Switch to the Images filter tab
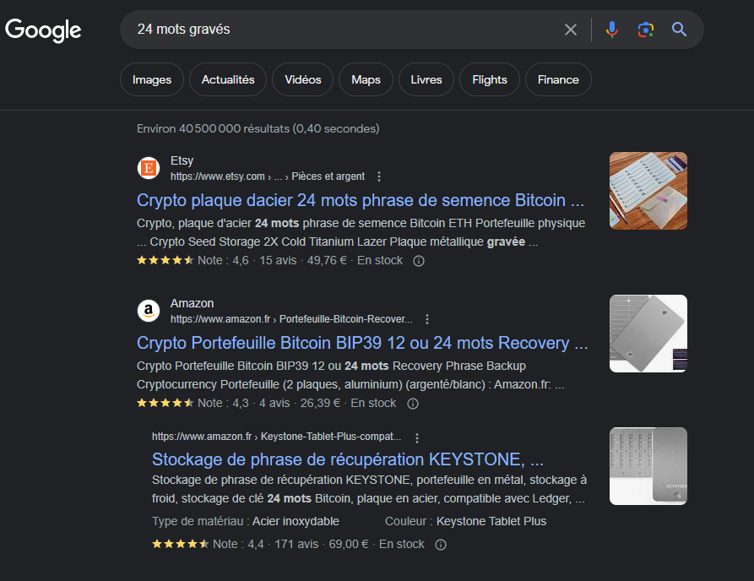This screenshot has width=754, height=581. coord(152,79)
